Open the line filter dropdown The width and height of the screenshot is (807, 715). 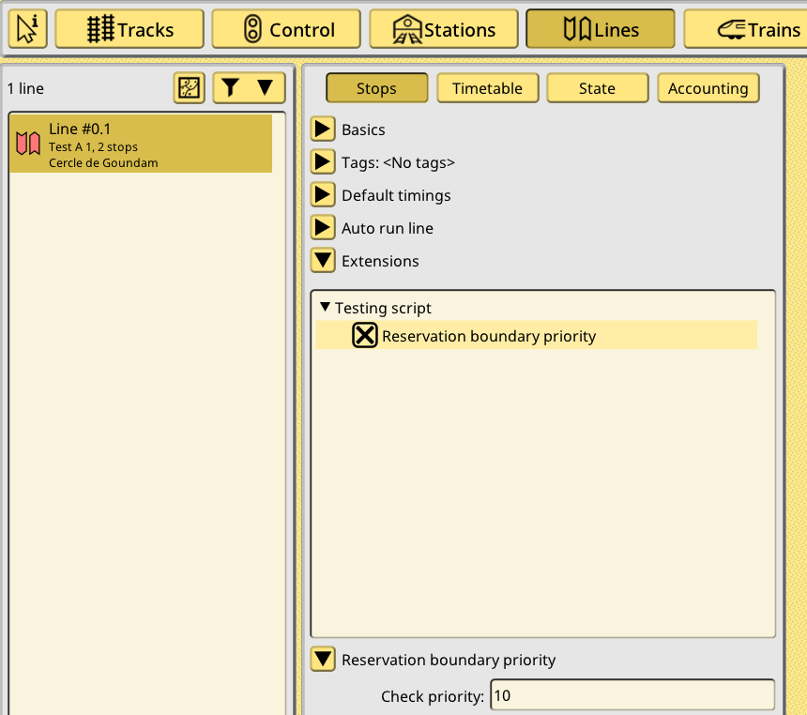click(x=249, y=88)
